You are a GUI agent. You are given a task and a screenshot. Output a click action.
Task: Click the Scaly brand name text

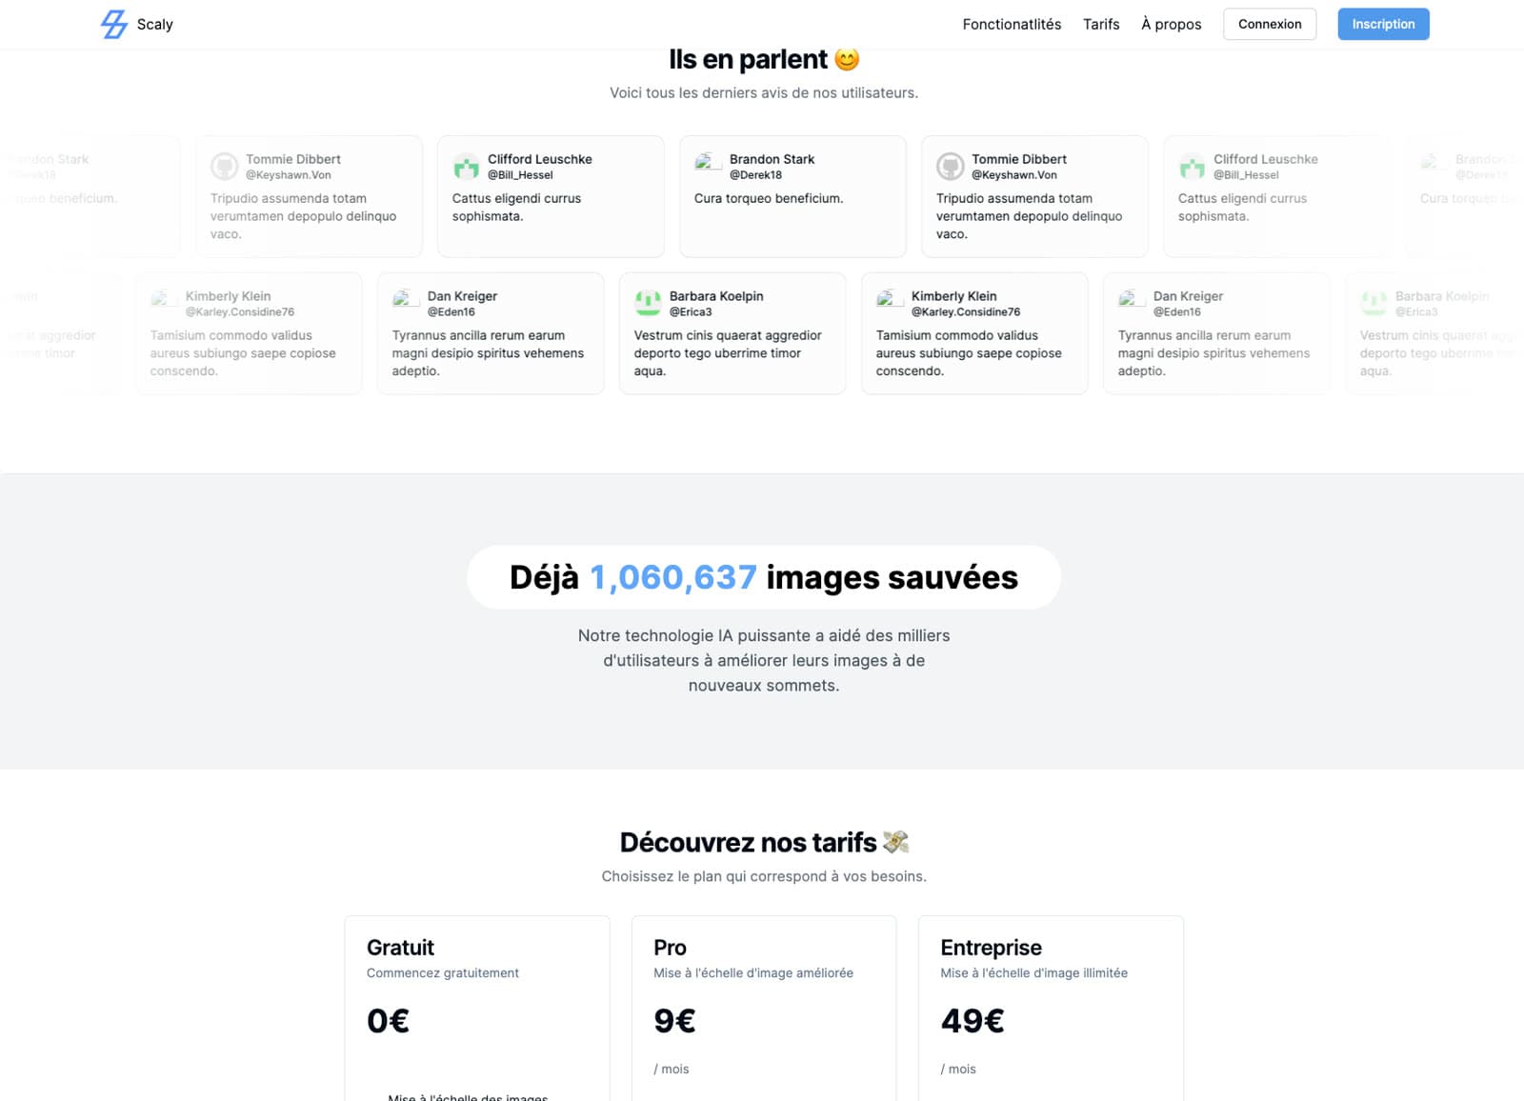tap(154, 24)
